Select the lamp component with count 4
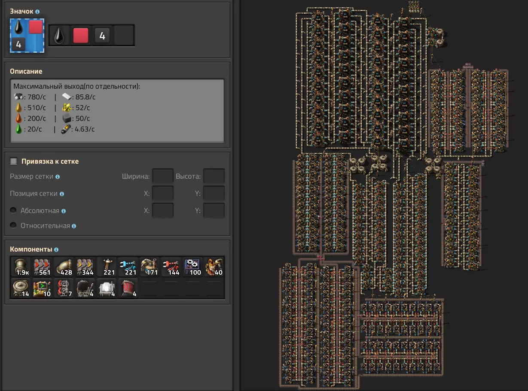Viewport: 528px width, 391px height. 107,288
